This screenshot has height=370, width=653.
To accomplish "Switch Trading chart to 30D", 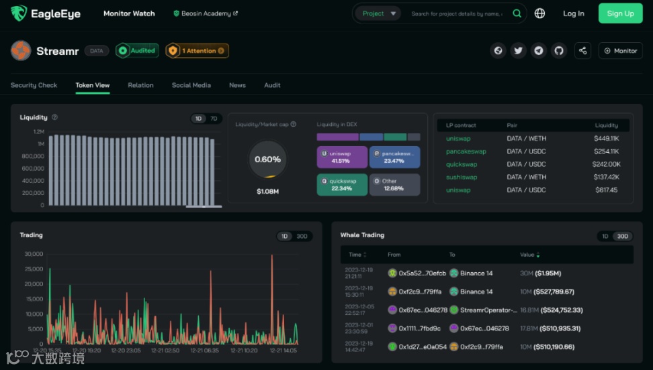I will click(302, 236).
